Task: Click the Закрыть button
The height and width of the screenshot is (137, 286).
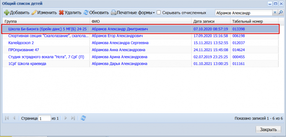Action: [268, 130]
